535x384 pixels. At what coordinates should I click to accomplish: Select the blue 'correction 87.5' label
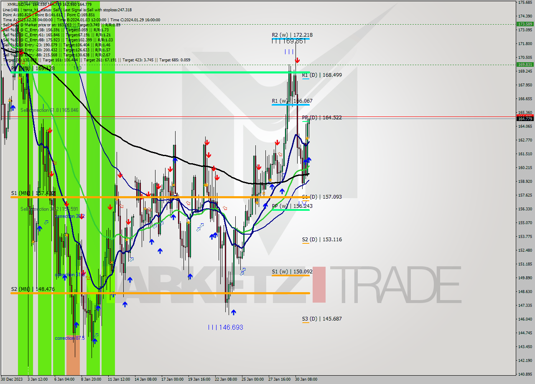70,338
